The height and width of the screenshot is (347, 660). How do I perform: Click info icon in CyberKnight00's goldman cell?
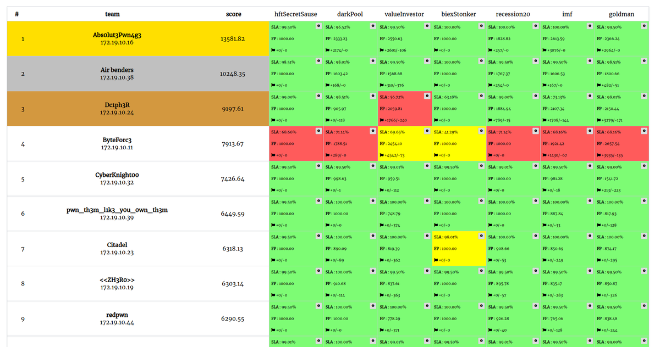(644, 166)
